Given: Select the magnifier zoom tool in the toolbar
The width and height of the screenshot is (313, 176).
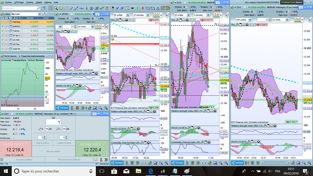Looking at the screenshot, I should coord(56,8).
